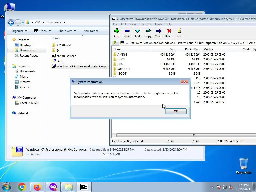Select the 7z2301-x64 folder in Explorer
Viewport: 256px width, 192px height.
coord(61,45)
